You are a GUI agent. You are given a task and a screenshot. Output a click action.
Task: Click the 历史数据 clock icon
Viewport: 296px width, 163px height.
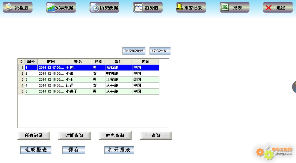pyautogui.click(x=95, y=7)
